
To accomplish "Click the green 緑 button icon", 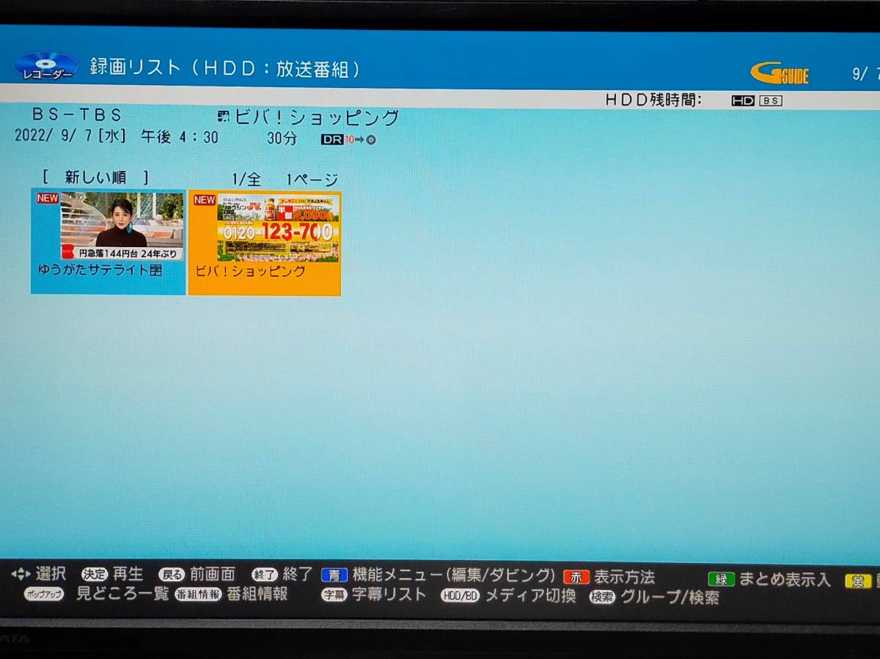I will (721, 579).
